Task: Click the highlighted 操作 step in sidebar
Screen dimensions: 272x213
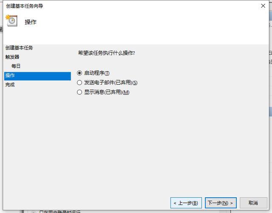Action: click(x=37, y=76)
